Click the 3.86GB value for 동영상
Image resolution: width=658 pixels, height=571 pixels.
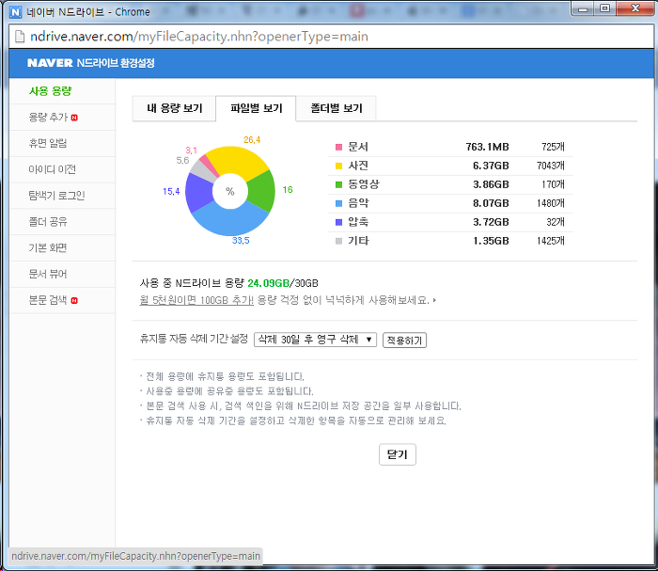[491, 184]
